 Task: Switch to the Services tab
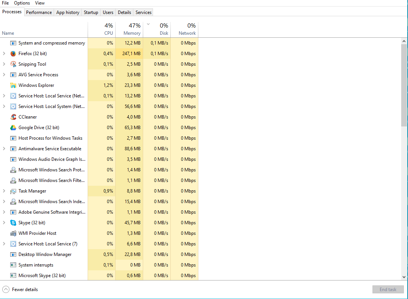(144, 12)
